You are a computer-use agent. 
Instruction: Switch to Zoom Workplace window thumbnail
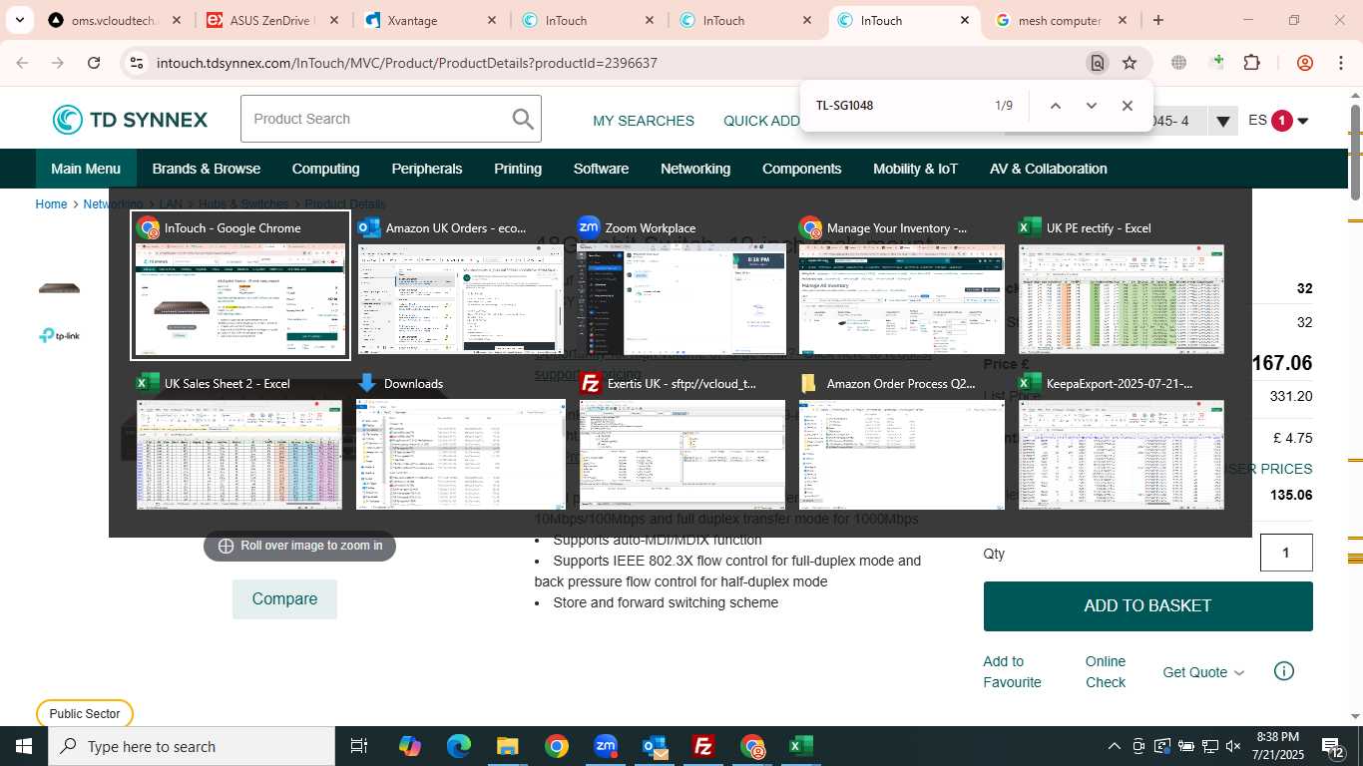(x=681, y=285)
